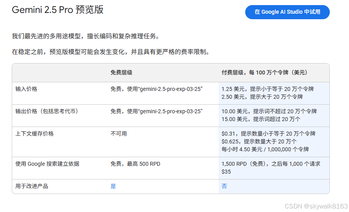Click the 每小时 4.50 美元 storage line
The height and width of the screenshot is (212, 349).
coord(265,149)
